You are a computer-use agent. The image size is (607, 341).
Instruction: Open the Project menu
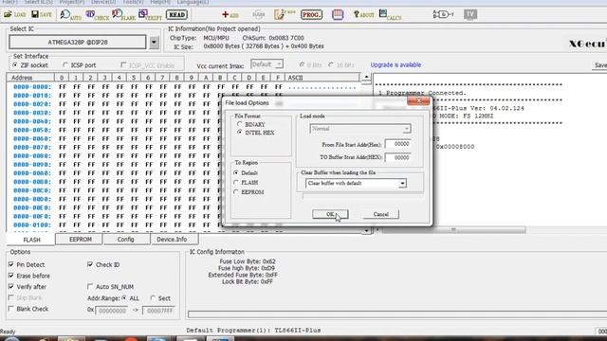(72, 2)
